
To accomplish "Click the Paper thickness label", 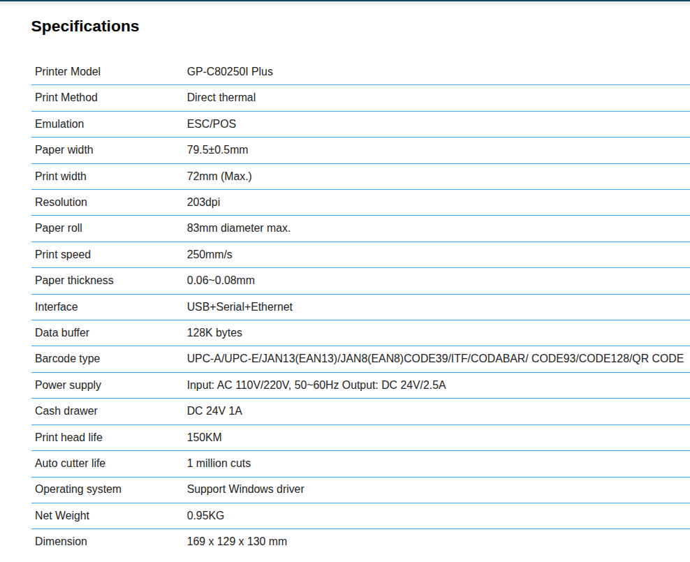I will tap(74, 281).
